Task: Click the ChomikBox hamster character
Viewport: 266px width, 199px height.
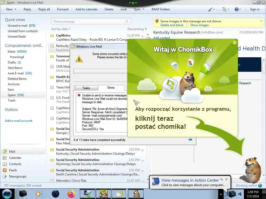Action: [x=252, y=170]
